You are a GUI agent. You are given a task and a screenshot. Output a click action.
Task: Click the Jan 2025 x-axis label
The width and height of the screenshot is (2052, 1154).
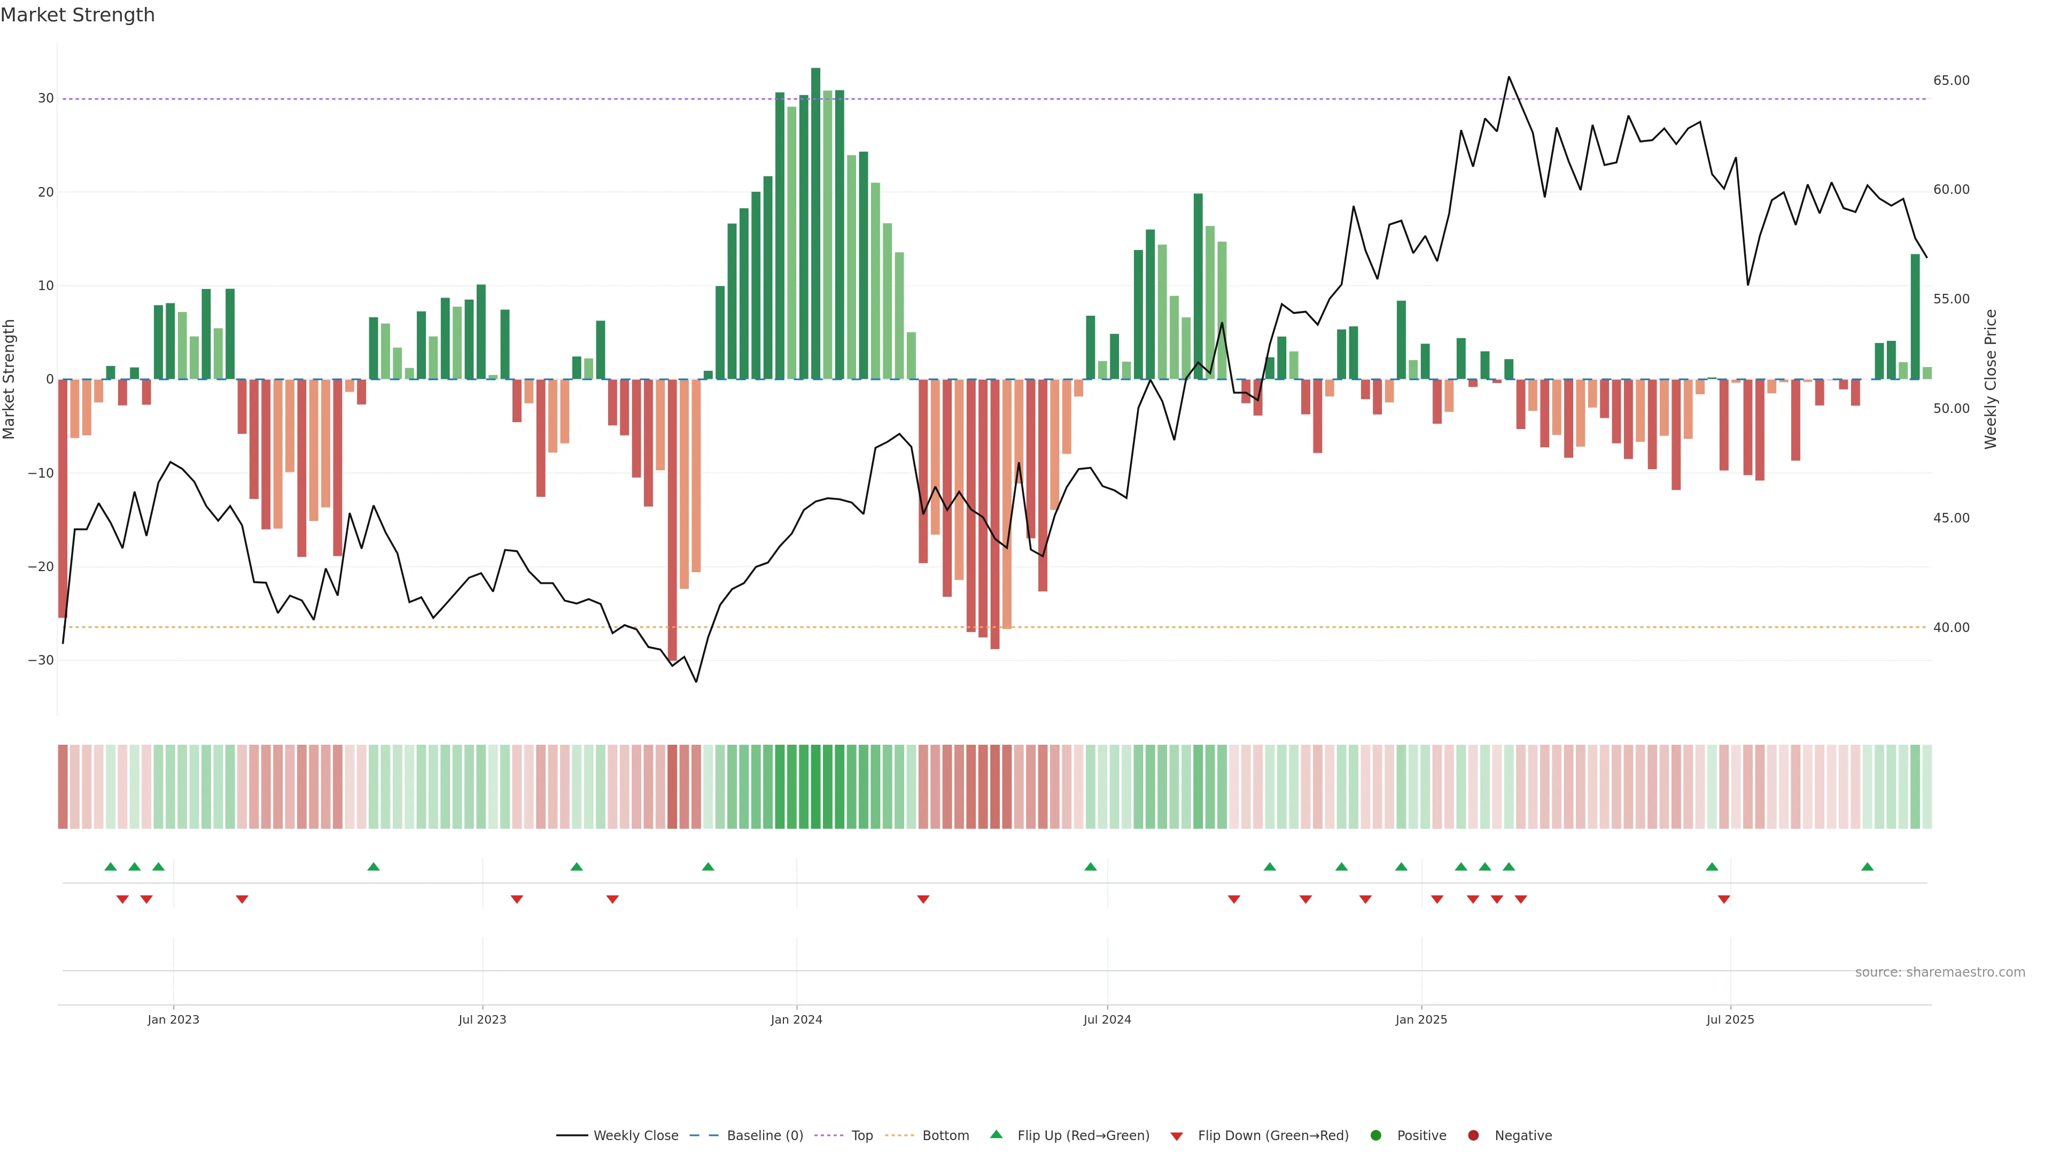click(1421, 1019)
